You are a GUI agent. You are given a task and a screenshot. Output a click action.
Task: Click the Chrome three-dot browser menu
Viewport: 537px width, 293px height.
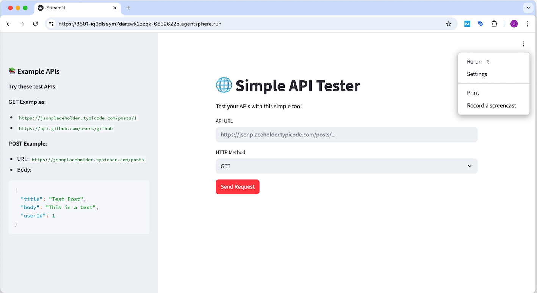pos(528,24)
